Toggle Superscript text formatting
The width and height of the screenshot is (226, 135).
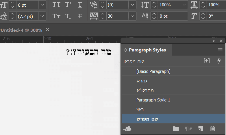68,5
